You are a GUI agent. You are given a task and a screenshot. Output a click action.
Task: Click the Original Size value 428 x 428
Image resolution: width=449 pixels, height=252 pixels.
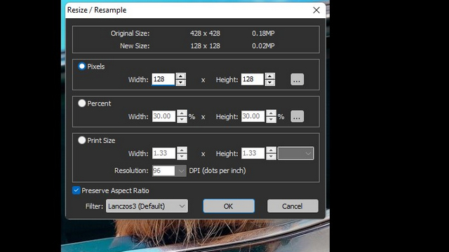pyautogui.click(x=205, y=34)
